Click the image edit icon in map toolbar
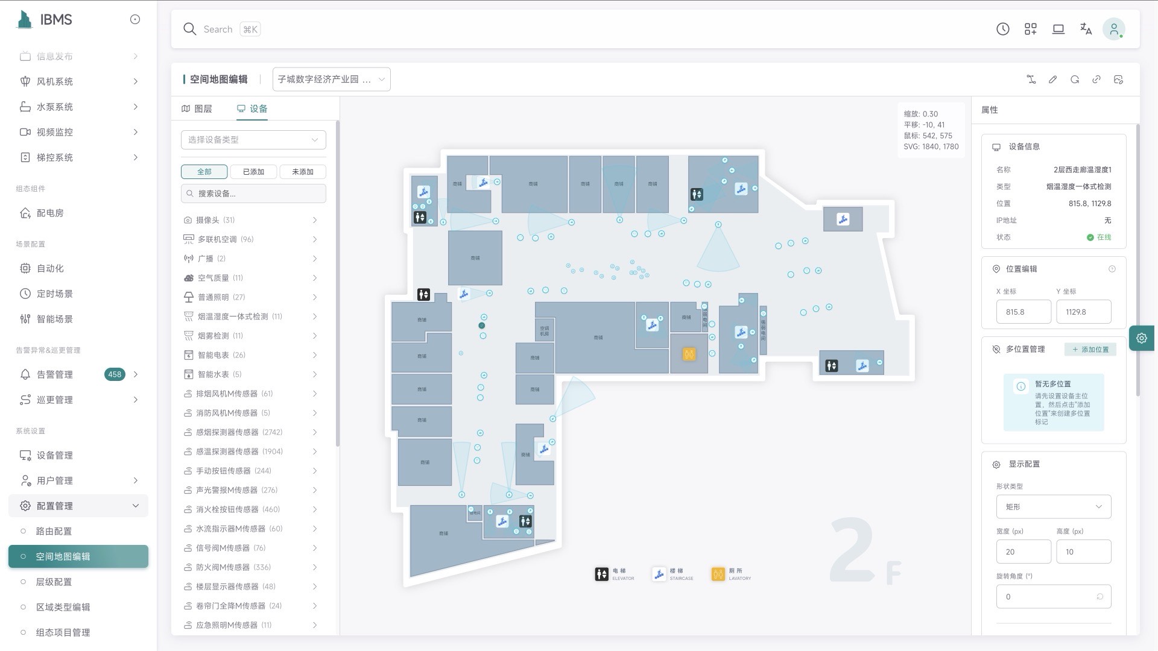The image size is (1158, 651). tap(1118, 80)
